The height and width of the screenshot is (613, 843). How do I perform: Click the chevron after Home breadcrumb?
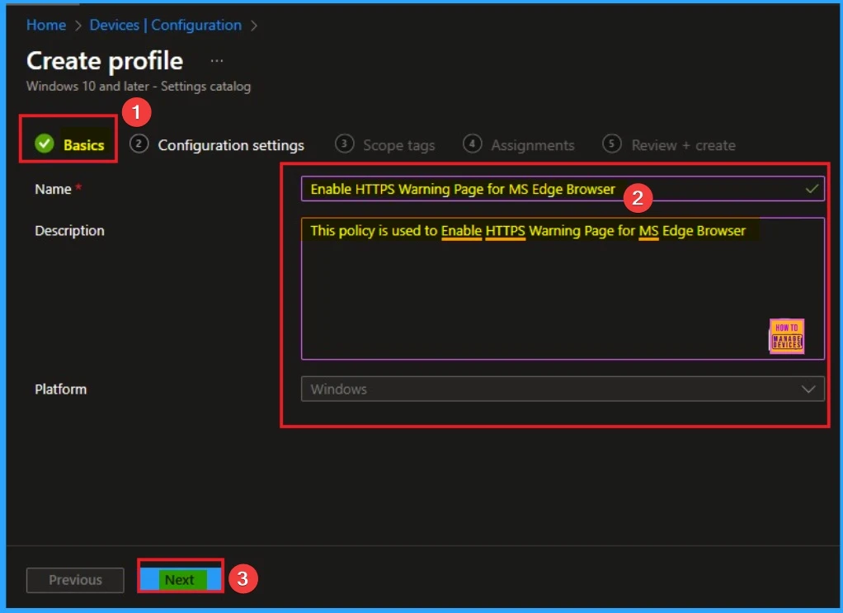pyautogui.click(x=78, y=26)
